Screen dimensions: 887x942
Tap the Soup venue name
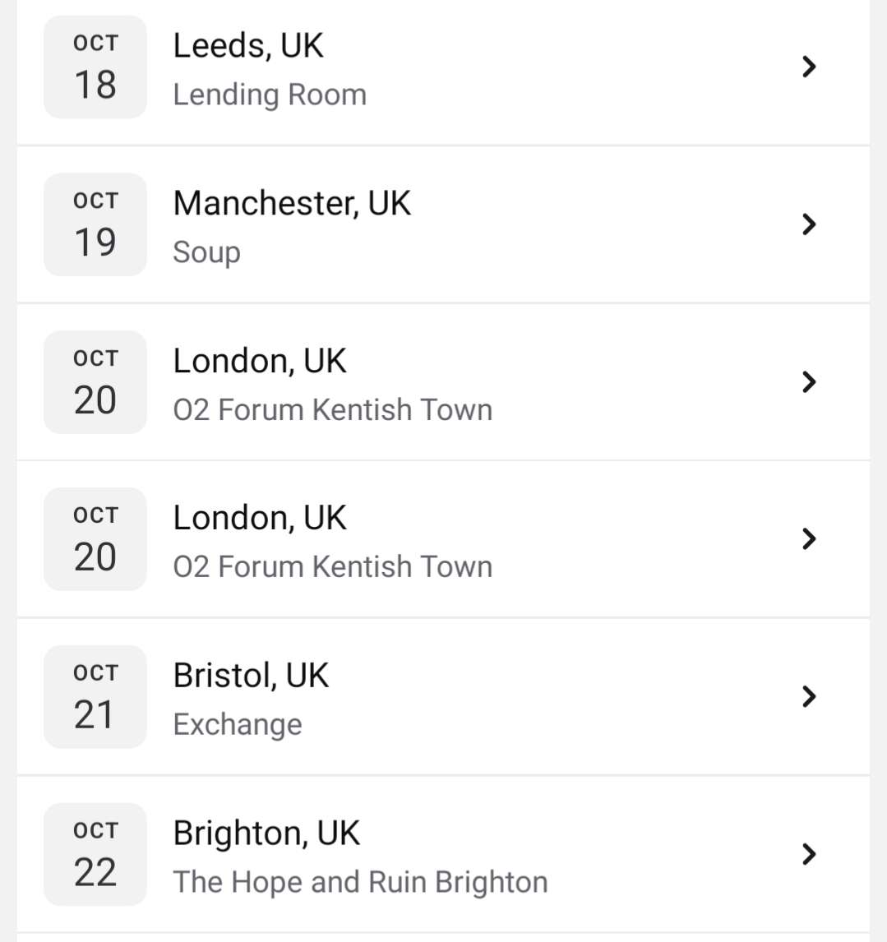click(x=206, y=252)
